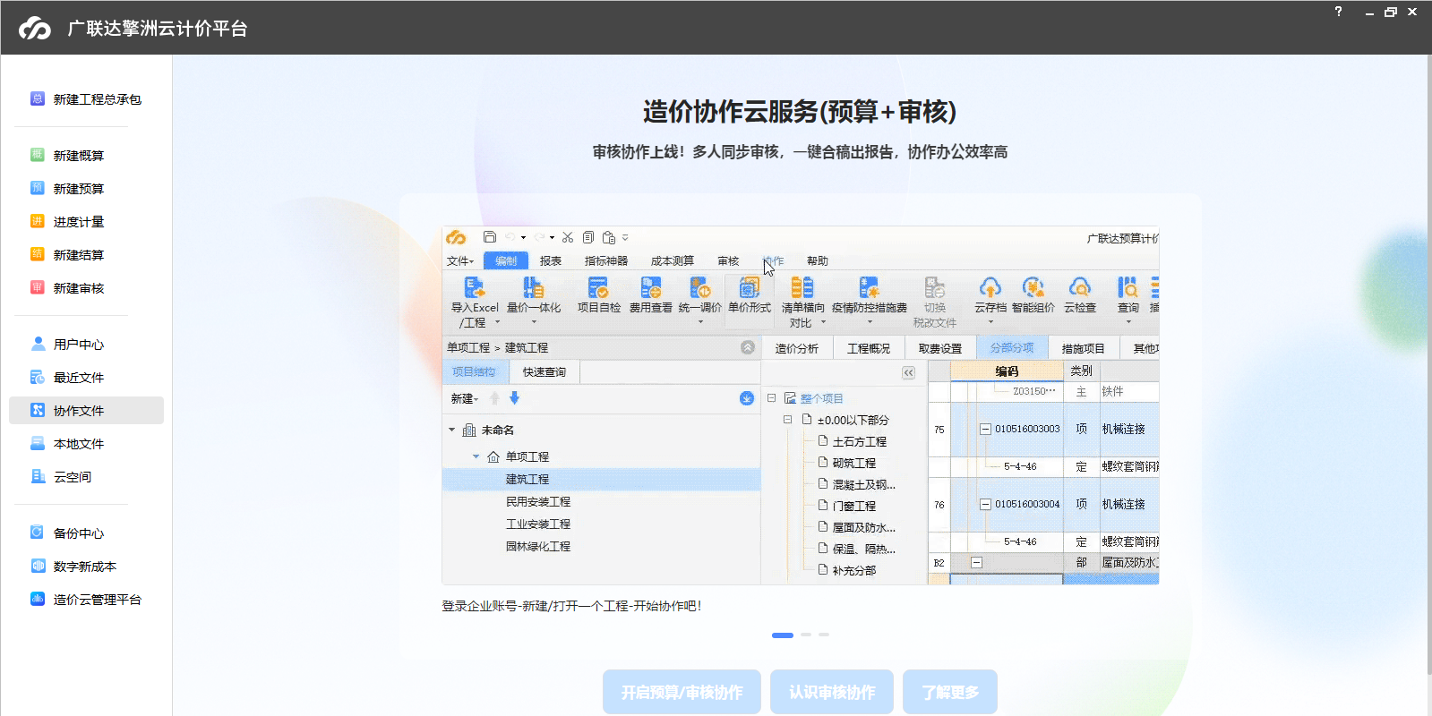Screen dimensions: 1432x716
Task: Open 备份中心 from the sidebar
Action: point(78,533)
